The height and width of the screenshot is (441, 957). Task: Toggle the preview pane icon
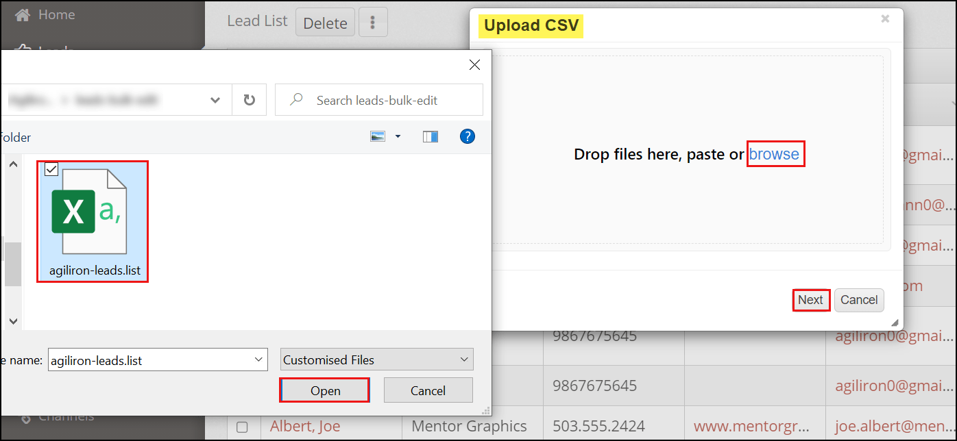pyautogui.click(x=431, y=136)
